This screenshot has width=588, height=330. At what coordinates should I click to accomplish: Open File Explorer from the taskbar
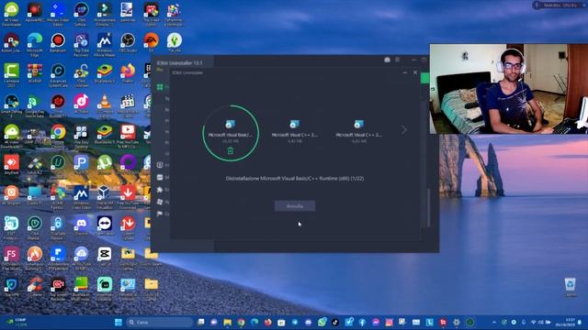(x=227, y=322)
